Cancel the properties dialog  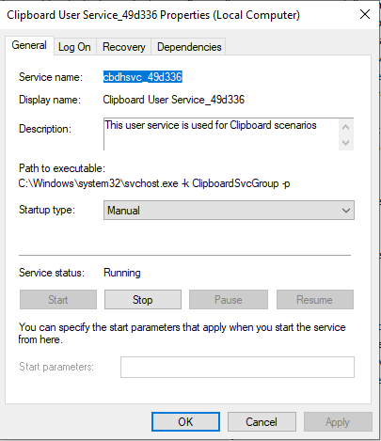[x=262, y=421]
